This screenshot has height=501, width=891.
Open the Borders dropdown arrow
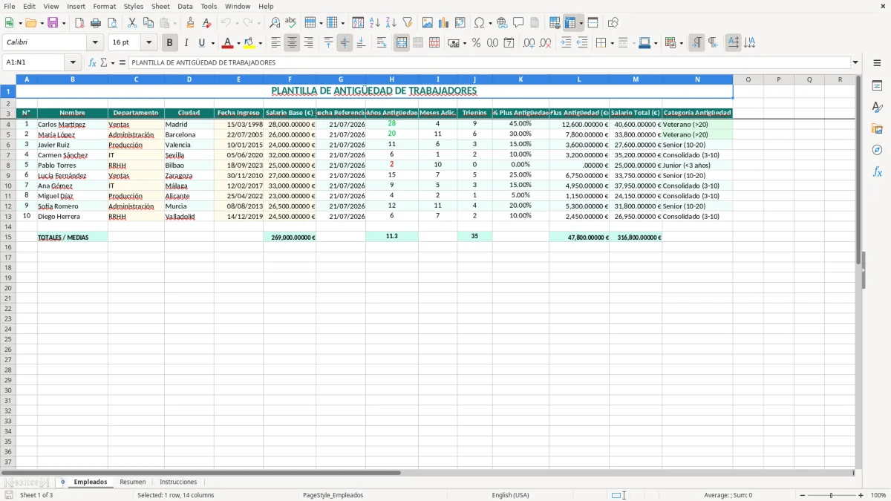(612, 43)
